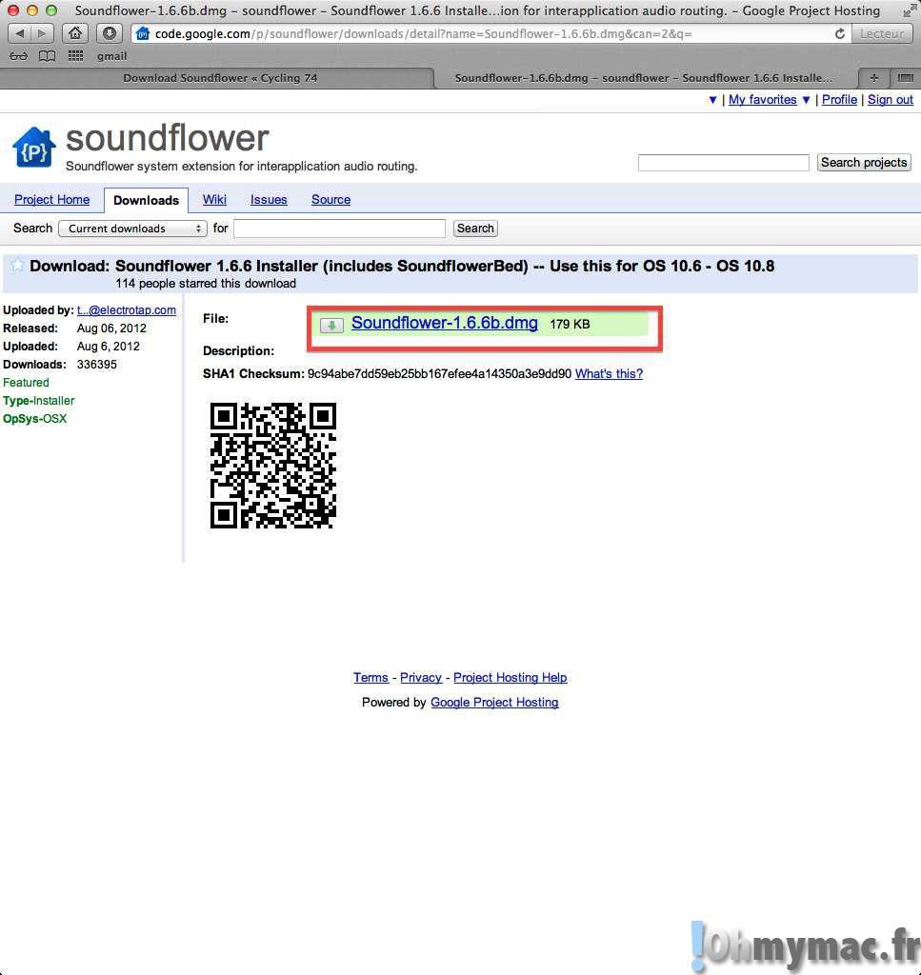
Task: Click the Safari forward arrow button
Action: 42,33
